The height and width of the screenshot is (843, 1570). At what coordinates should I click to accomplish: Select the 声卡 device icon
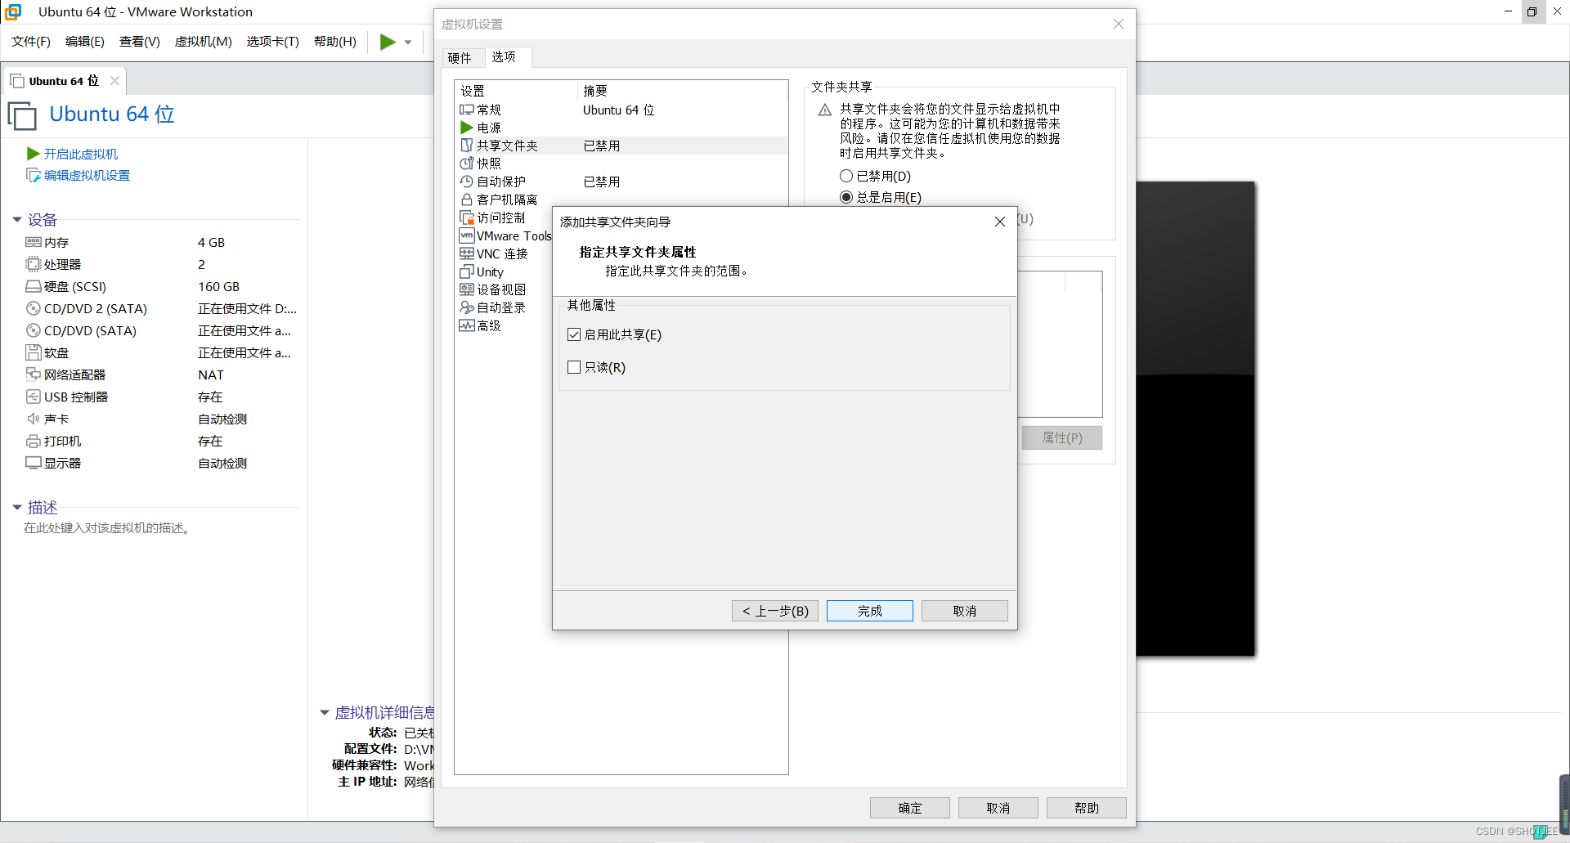pos(34,419)
